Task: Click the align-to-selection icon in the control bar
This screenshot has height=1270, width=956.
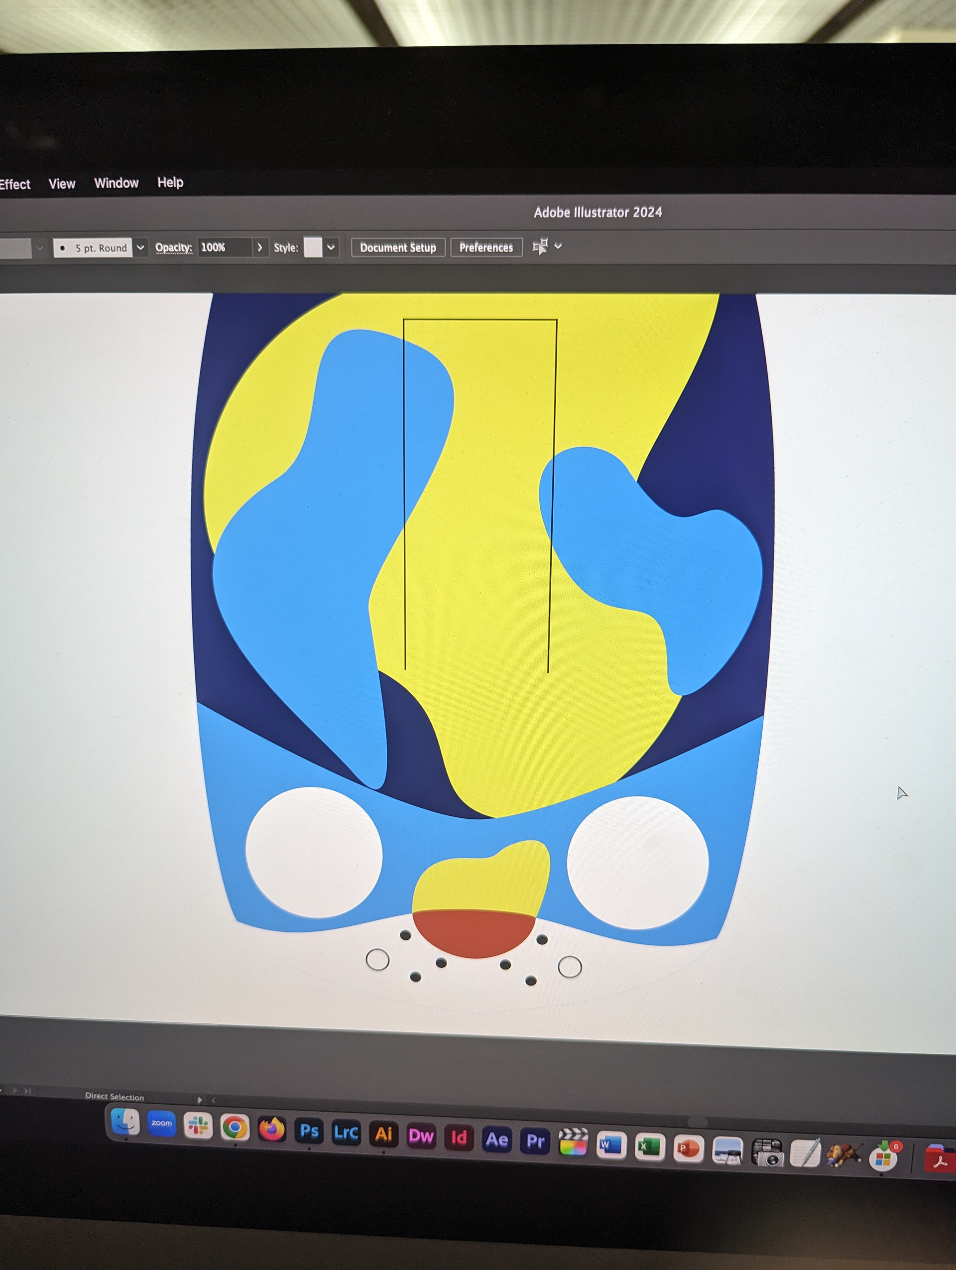Action: 540,247
